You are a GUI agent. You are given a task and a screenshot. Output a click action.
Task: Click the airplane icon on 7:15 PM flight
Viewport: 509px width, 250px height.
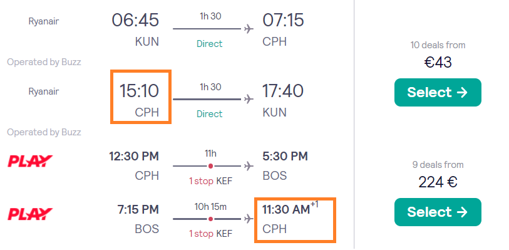(249, 219)
